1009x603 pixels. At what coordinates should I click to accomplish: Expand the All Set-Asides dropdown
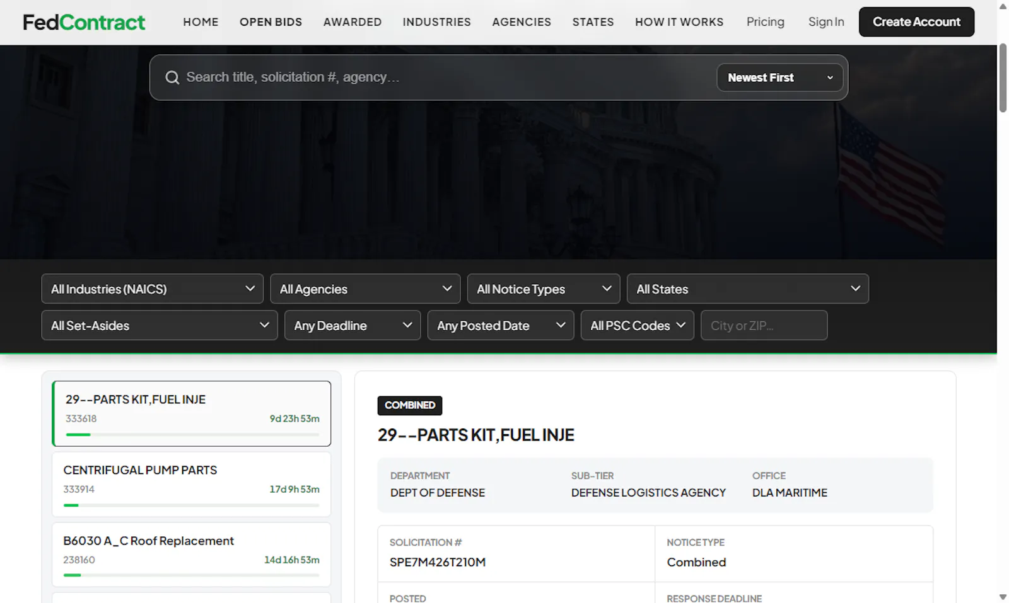(x=160, y=325)
